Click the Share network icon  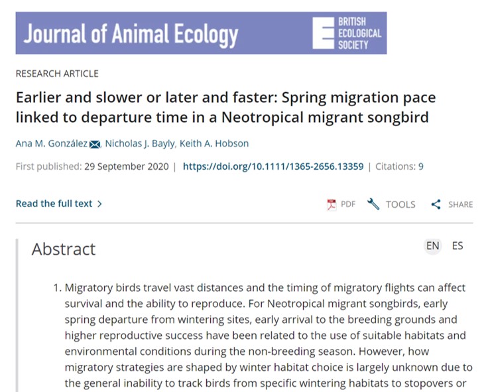tap(436, 204)
